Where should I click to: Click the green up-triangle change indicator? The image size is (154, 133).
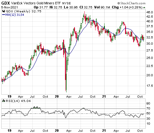[144, 7]
